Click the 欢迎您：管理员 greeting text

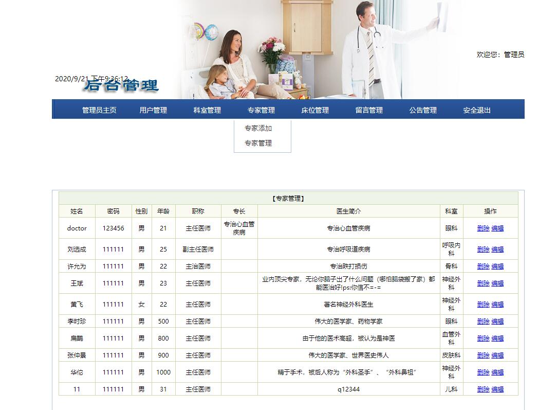(500, 55)
